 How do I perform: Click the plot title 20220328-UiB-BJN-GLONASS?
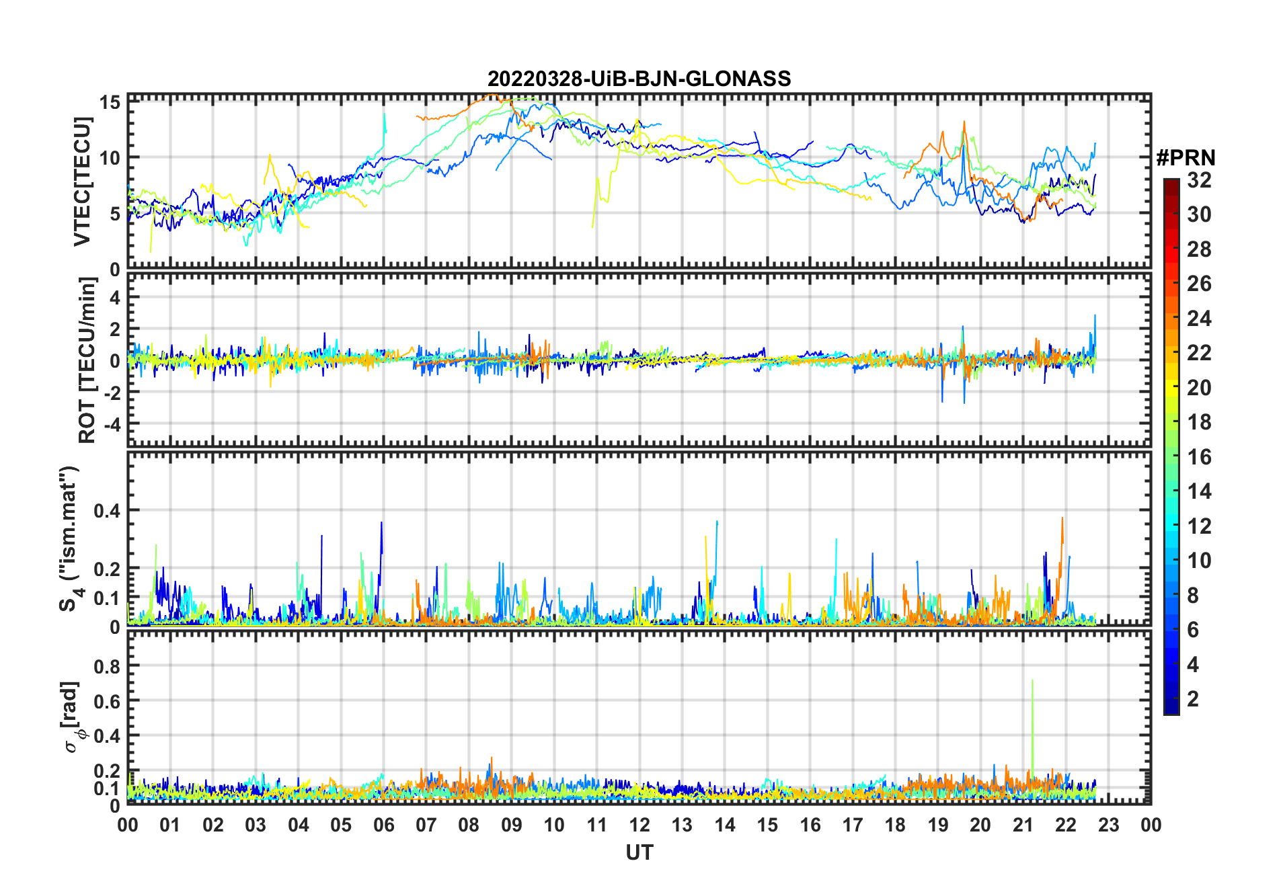[x=639, y=79]
